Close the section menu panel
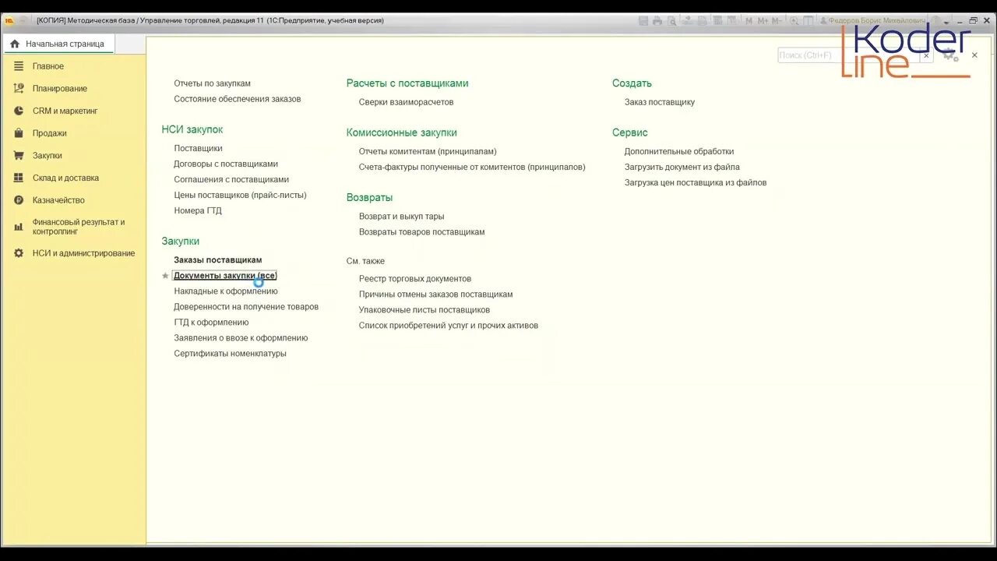The width and height of the screenshot is (997, 561). pos(974,55)
